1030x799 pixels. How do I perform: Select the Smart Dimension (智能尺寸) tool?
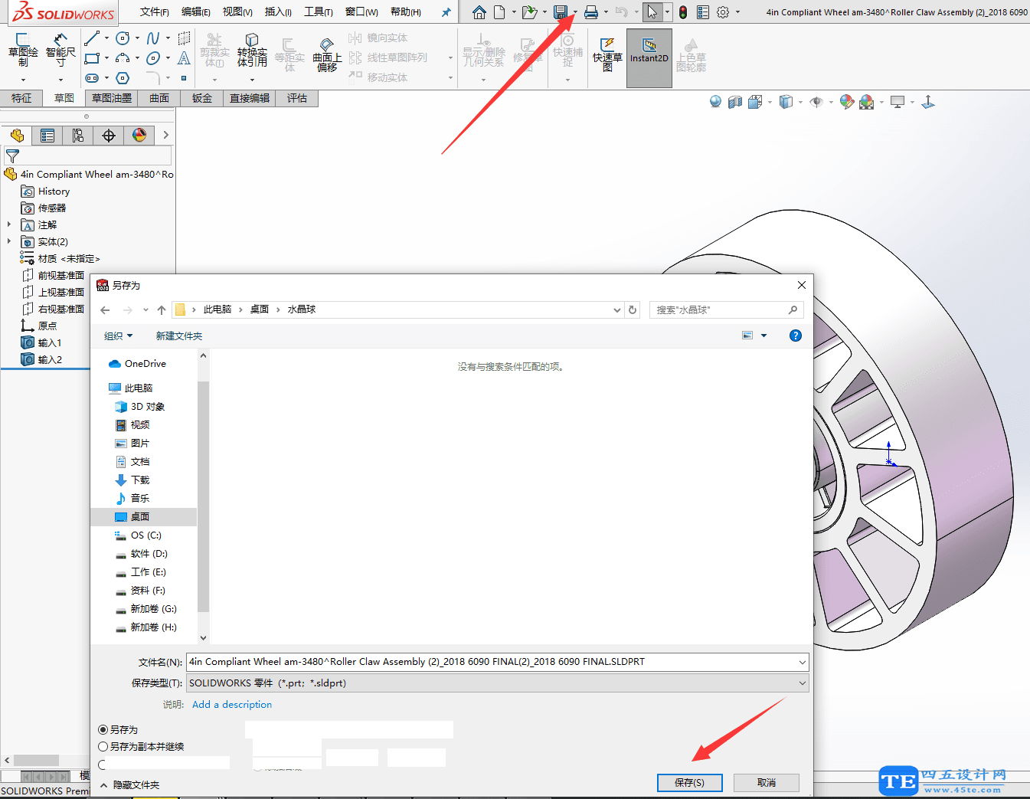coord(60,51)
